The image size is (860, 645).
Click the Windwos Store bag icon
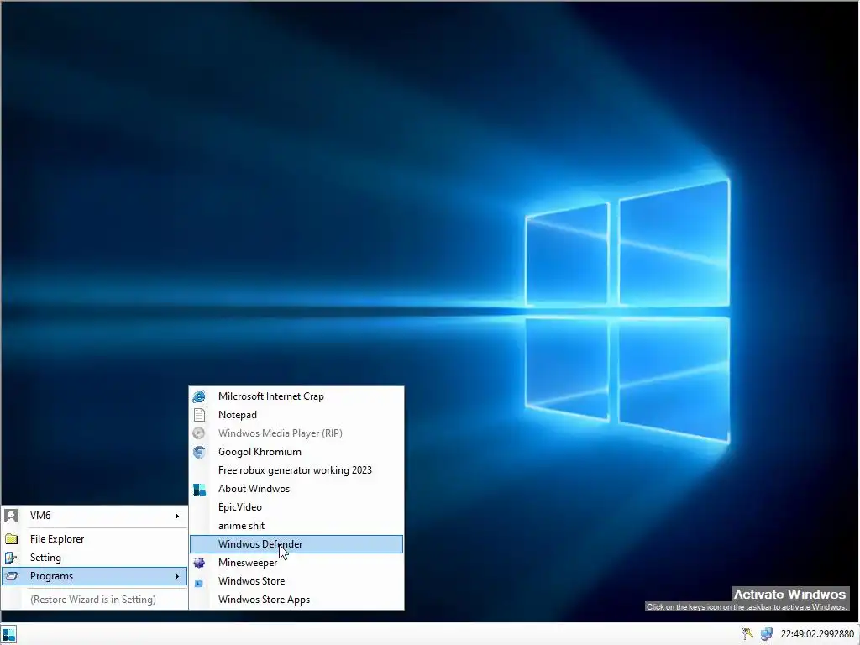tap(199, 583)
